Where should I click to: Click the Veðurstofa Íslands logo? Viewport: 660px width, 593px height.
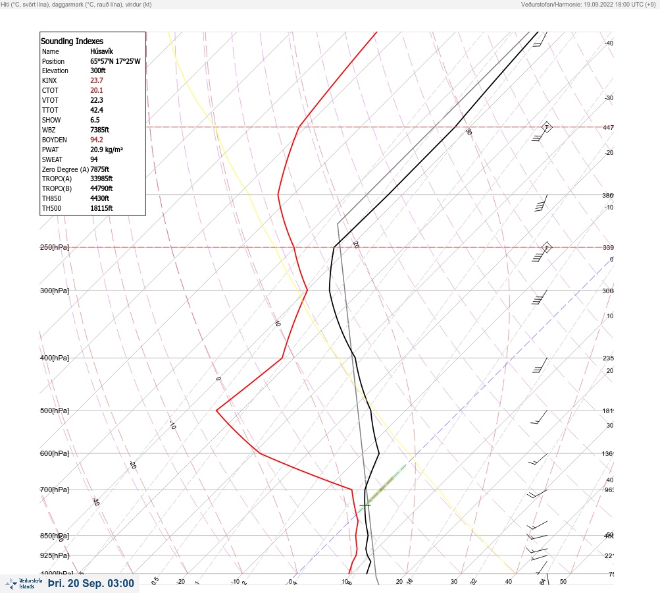24,584
